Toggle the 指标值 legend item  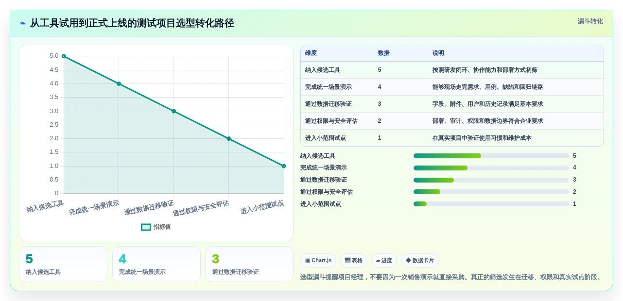pos(156,227)
